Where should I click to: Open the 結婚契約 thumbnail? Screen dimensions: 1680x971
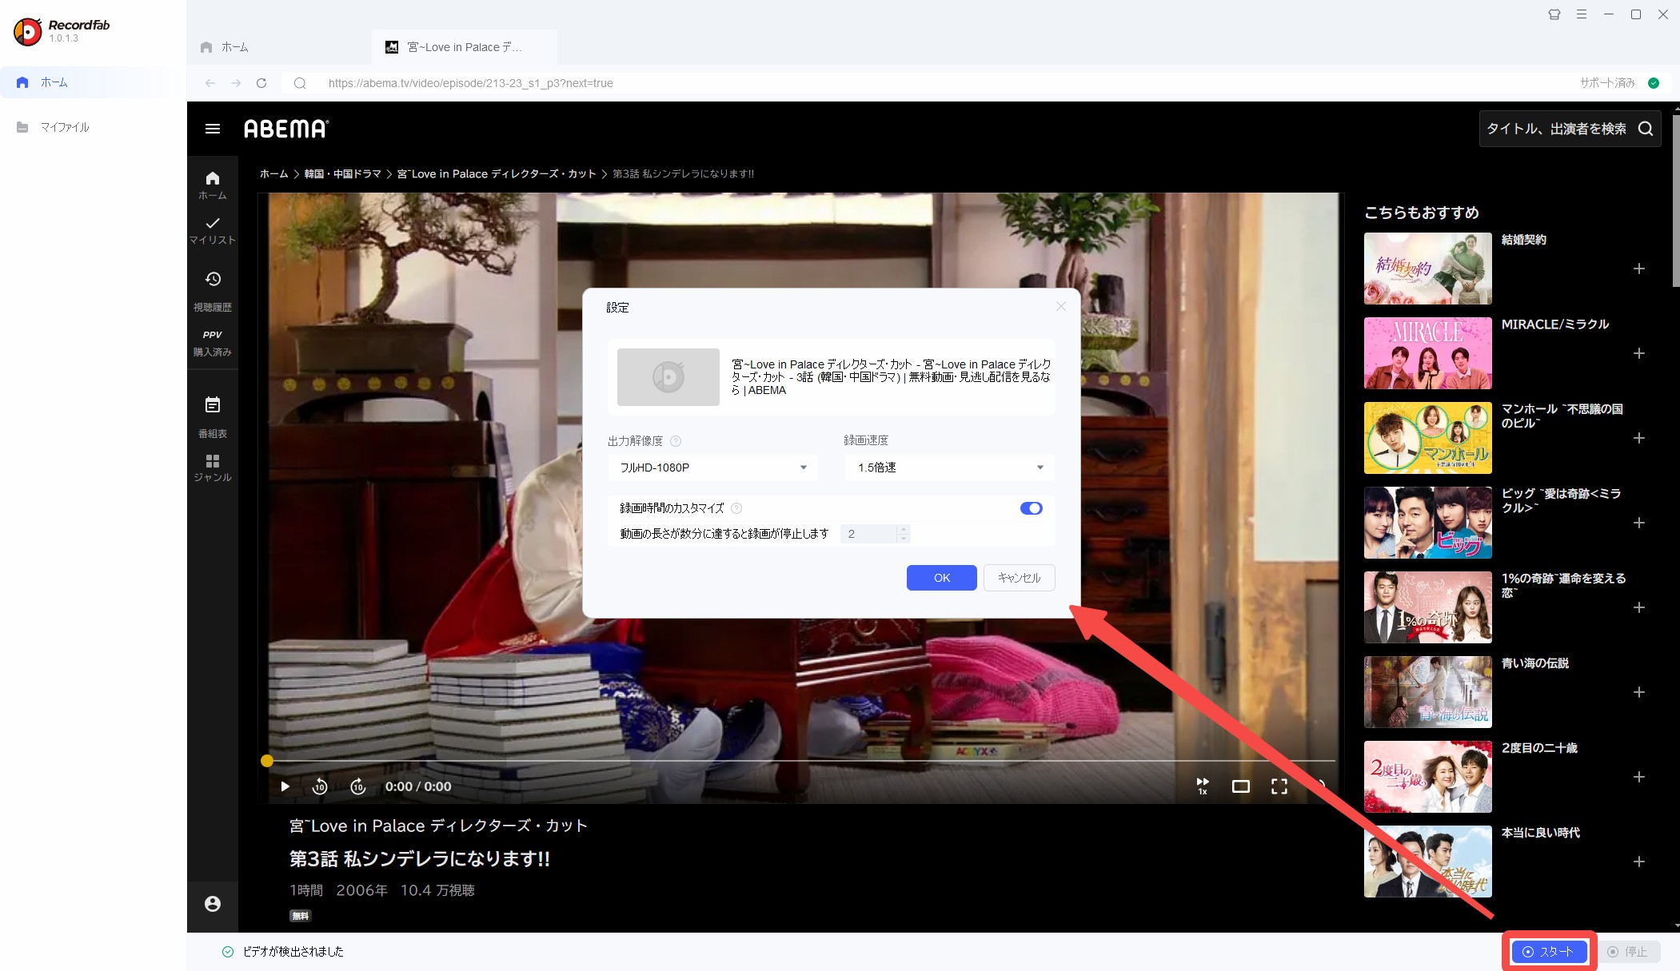[x=1428, y=269]
